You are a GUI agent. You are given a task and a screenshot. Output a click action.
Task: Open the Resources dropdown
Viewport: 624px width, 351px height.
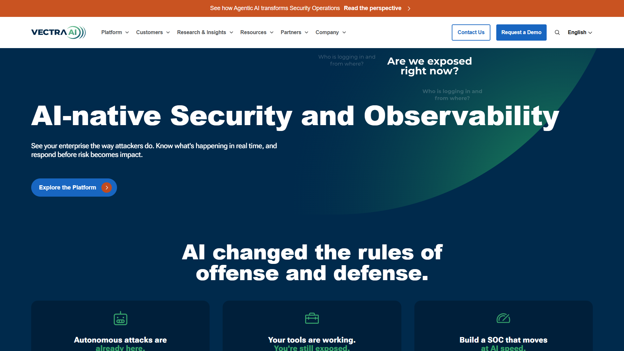[x=257, y=32]
